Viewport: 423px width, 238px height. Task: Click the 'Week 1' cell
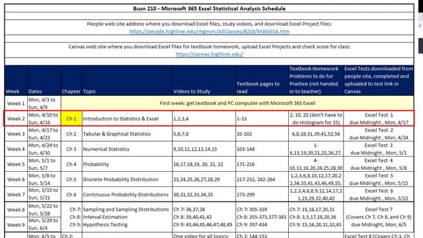pos(16,103)
